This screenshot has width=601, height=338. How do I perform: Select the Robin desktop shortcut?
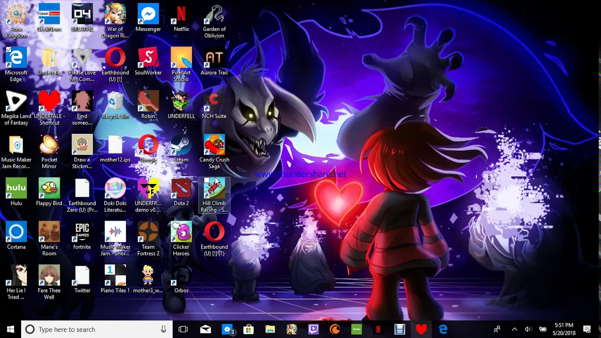[148, 105]
